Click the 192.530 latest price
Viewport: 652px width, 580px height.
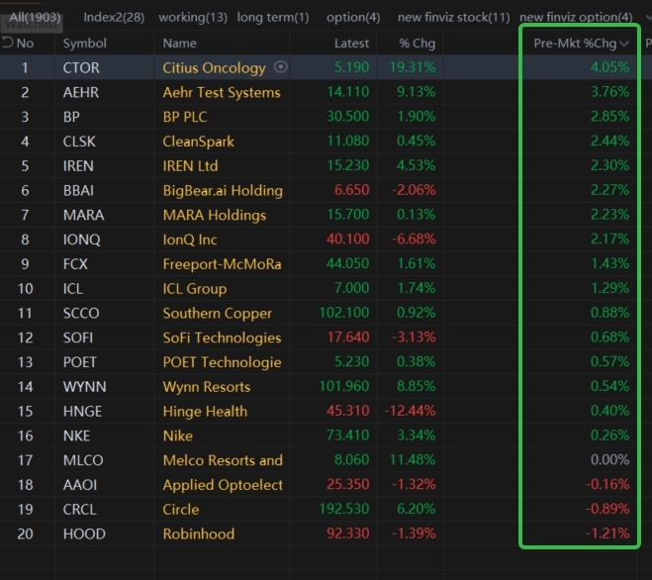(x=344, y=509)
